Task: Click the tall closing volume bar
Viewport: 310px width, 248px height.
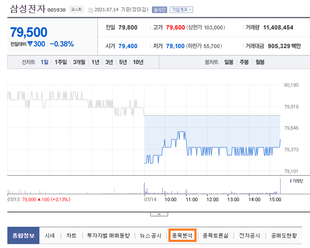Action: coord(280,186)
